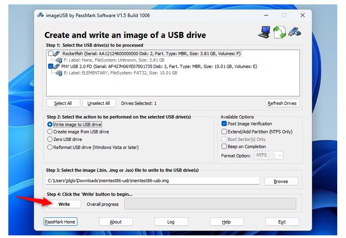Check the Rocketfish drive checkbox

[50, 53]
